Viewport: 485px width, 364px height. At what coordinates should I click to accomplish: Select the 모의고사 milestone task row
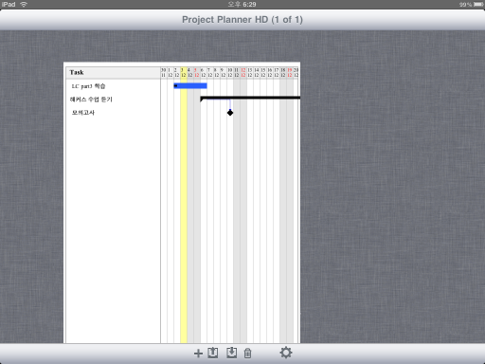[113, 113]
